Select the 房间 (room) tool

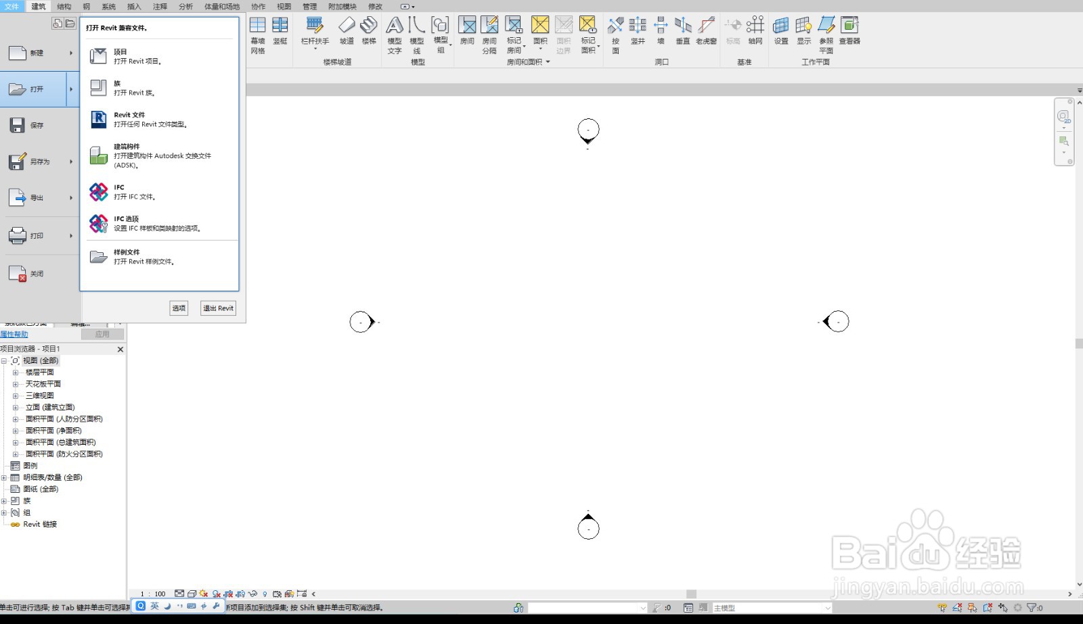tap(467, 31)
